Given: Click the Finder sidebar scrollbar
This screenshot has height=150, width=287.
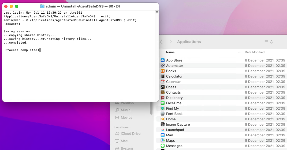Looking at the screenshot, I should click(x=151, y=108).
